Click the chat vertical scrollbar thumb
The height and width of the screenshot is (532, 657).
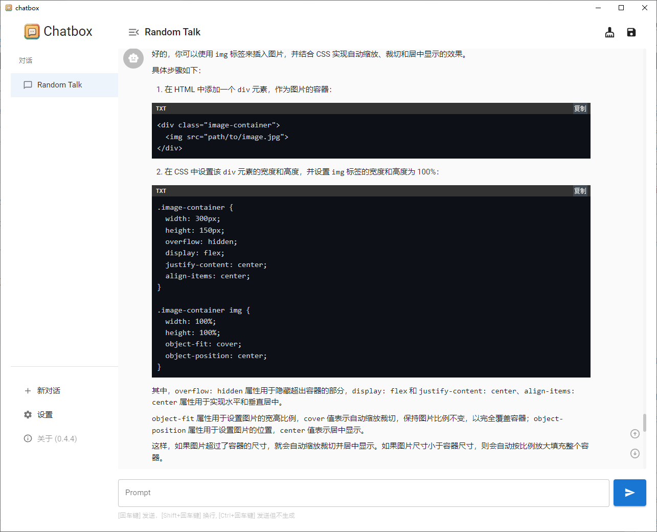pos(644,423)
